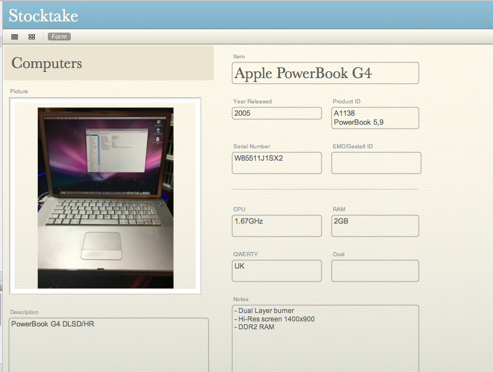Viewport: 493px width, 372px height.
Task: Edit the QWERTY field UK
Action: tap(277, 270)
